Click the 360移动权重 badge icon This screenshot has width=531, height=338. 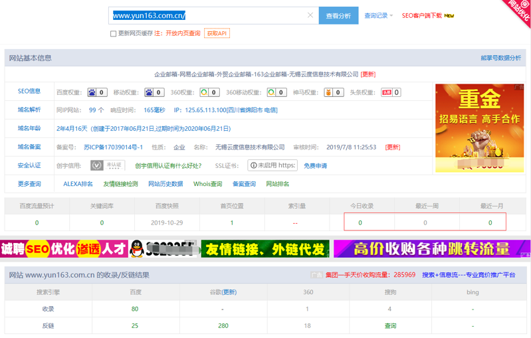pos(276,92)
